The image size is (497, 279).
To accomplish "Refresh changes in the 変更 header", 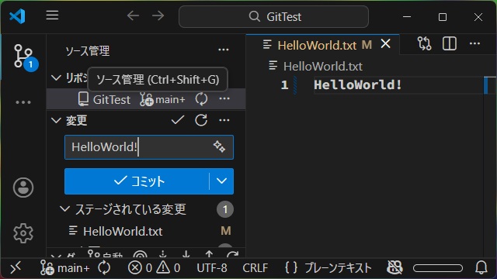I will point(201,120).
